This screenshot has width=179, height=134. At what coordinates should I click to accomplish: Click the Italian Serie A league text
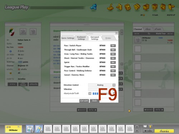pos(24,40)
